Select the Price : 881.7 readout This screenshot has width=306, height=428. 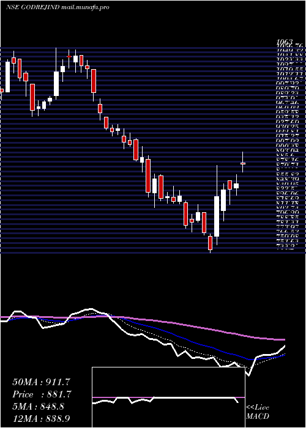pos(42,394)
